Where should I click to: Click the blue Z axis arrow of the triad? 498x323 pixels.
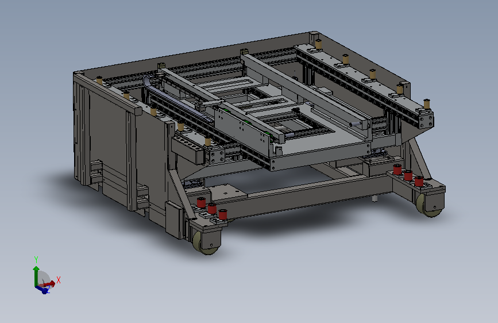pos(43,289)
